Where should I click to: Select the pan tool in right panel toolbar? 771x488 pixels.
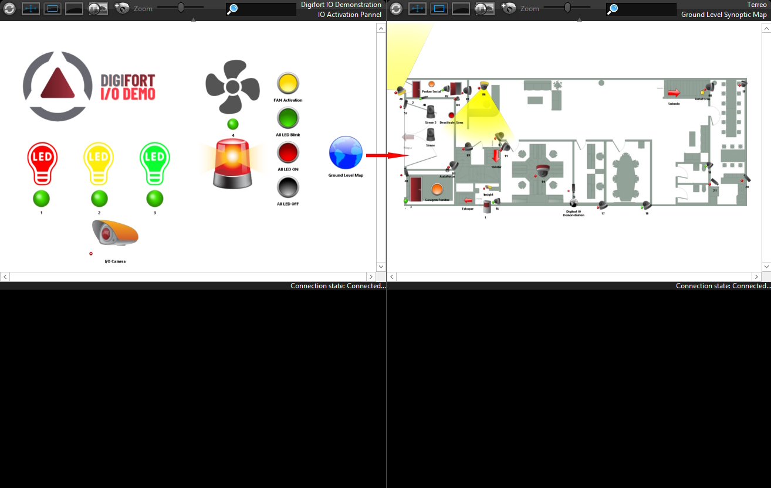(417, 9)
